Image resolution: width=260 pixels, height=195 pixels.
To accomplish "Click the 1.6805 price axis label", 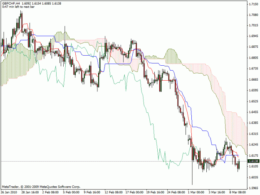I will pyautogui.click(x=253, y=58).
